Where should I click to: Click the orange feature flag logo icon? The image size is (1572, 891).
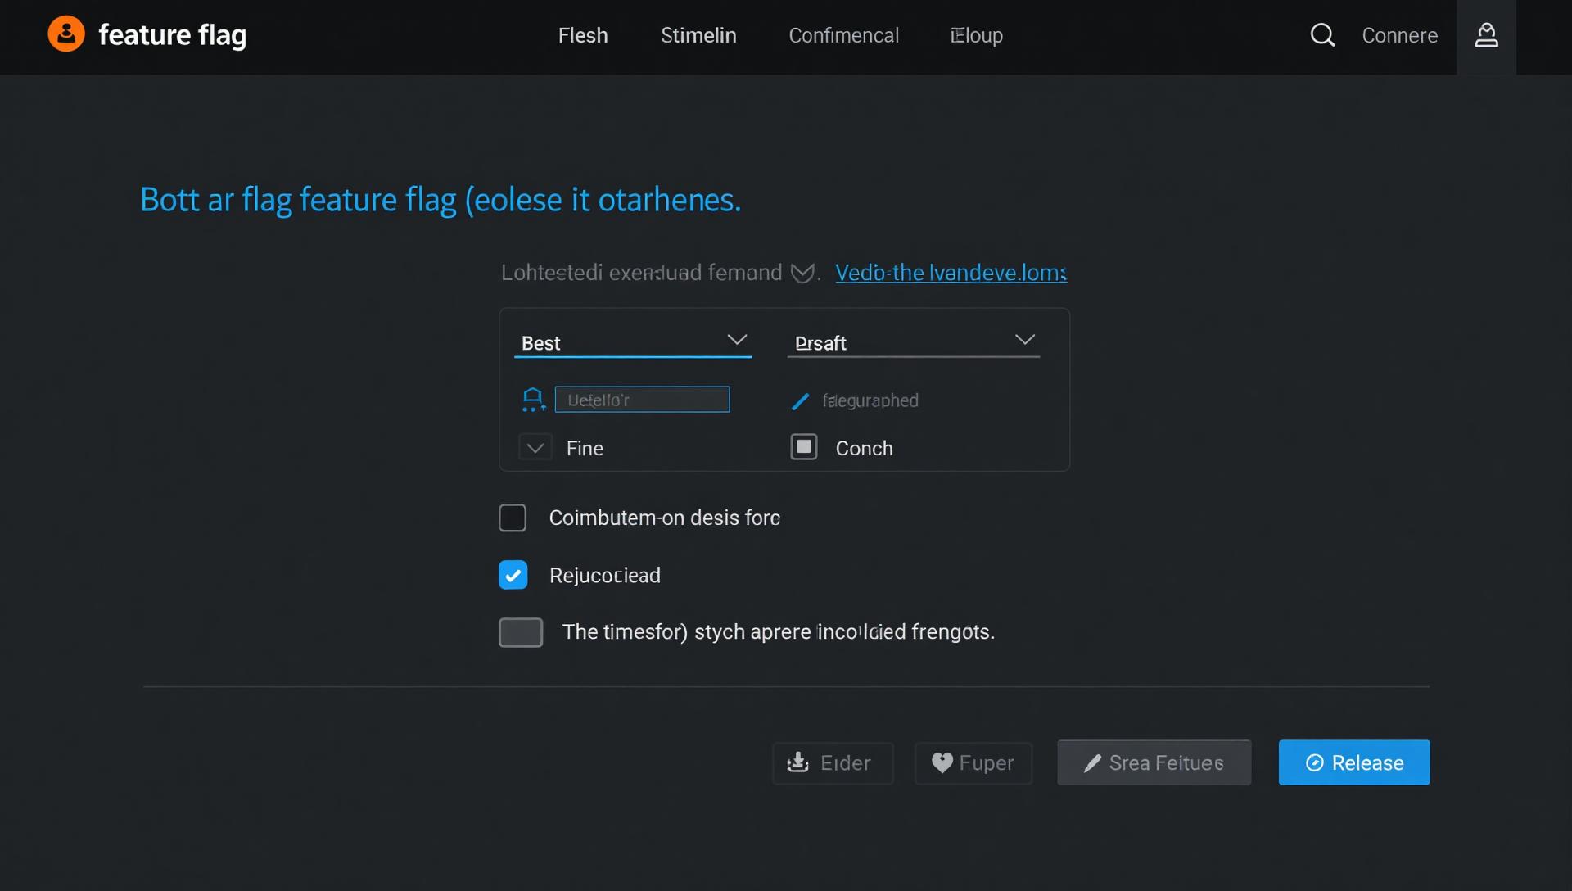(x=66, y=34)
